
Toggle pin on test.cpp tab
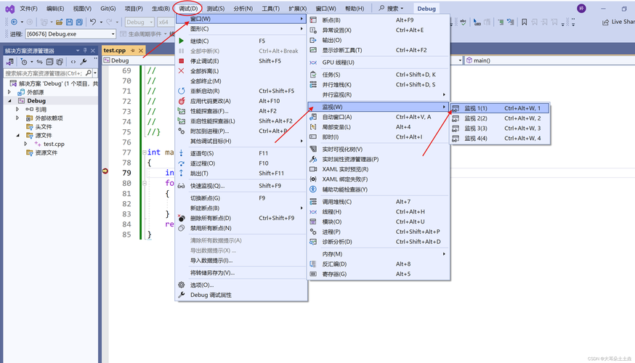click(132, 51)
